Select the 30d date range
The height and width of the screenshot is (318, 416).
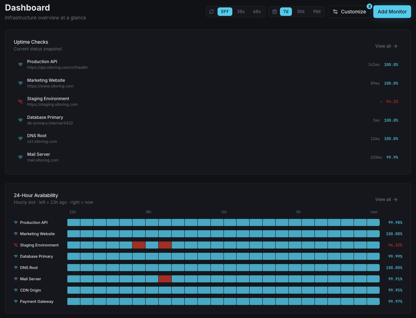[300, 11]
